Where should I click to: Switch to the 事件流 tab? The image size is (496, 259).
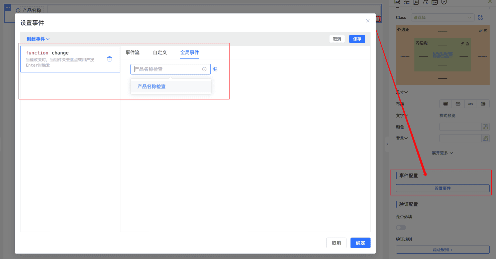(x=132, y=52)
